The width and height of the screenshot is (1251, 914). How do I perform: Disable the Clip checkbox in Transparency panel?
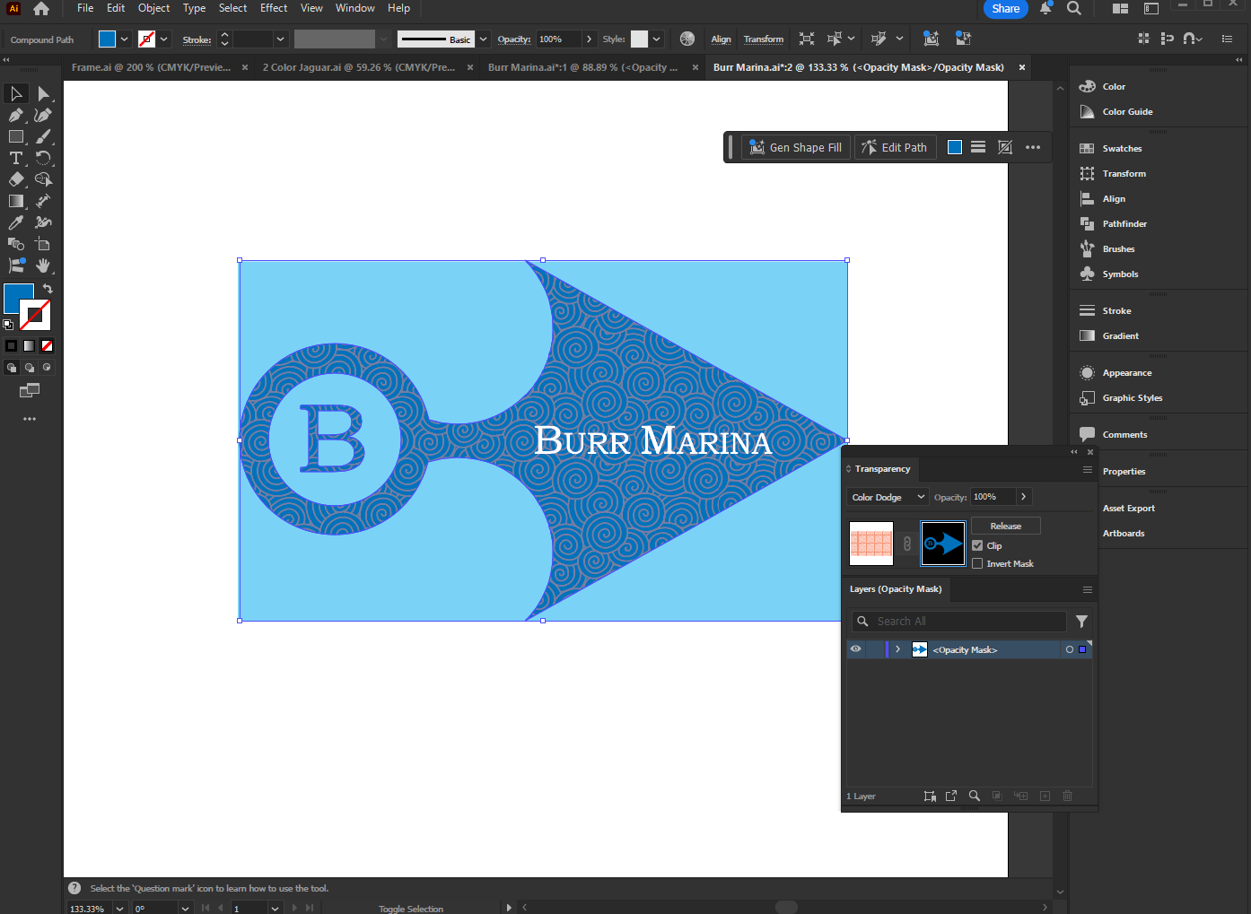[x=977, y=545]
